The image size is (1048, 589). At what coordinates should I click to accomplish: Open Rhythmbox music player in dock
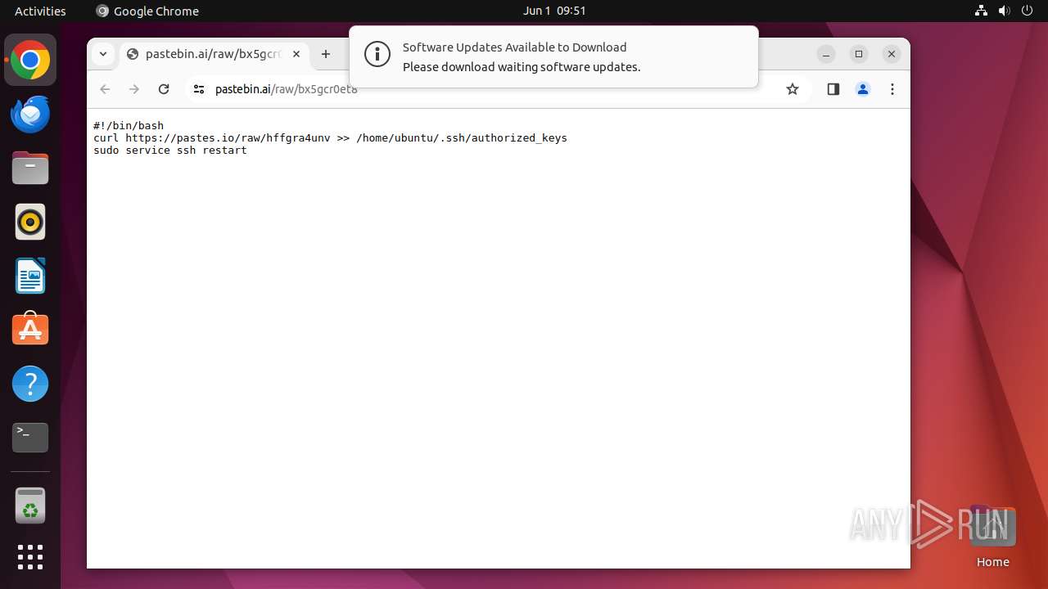click(30, 222)
